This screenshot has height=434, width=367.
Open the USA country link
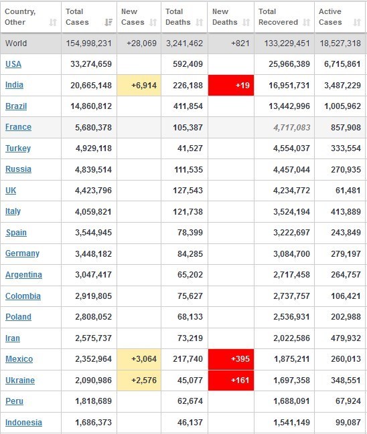[x=13, y=64]
